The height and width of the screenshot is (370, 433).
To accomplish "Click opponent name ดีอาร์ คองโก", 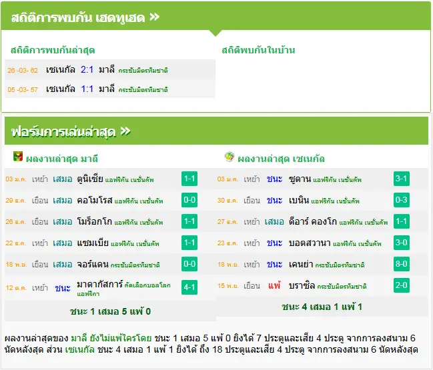I will 313,221.
